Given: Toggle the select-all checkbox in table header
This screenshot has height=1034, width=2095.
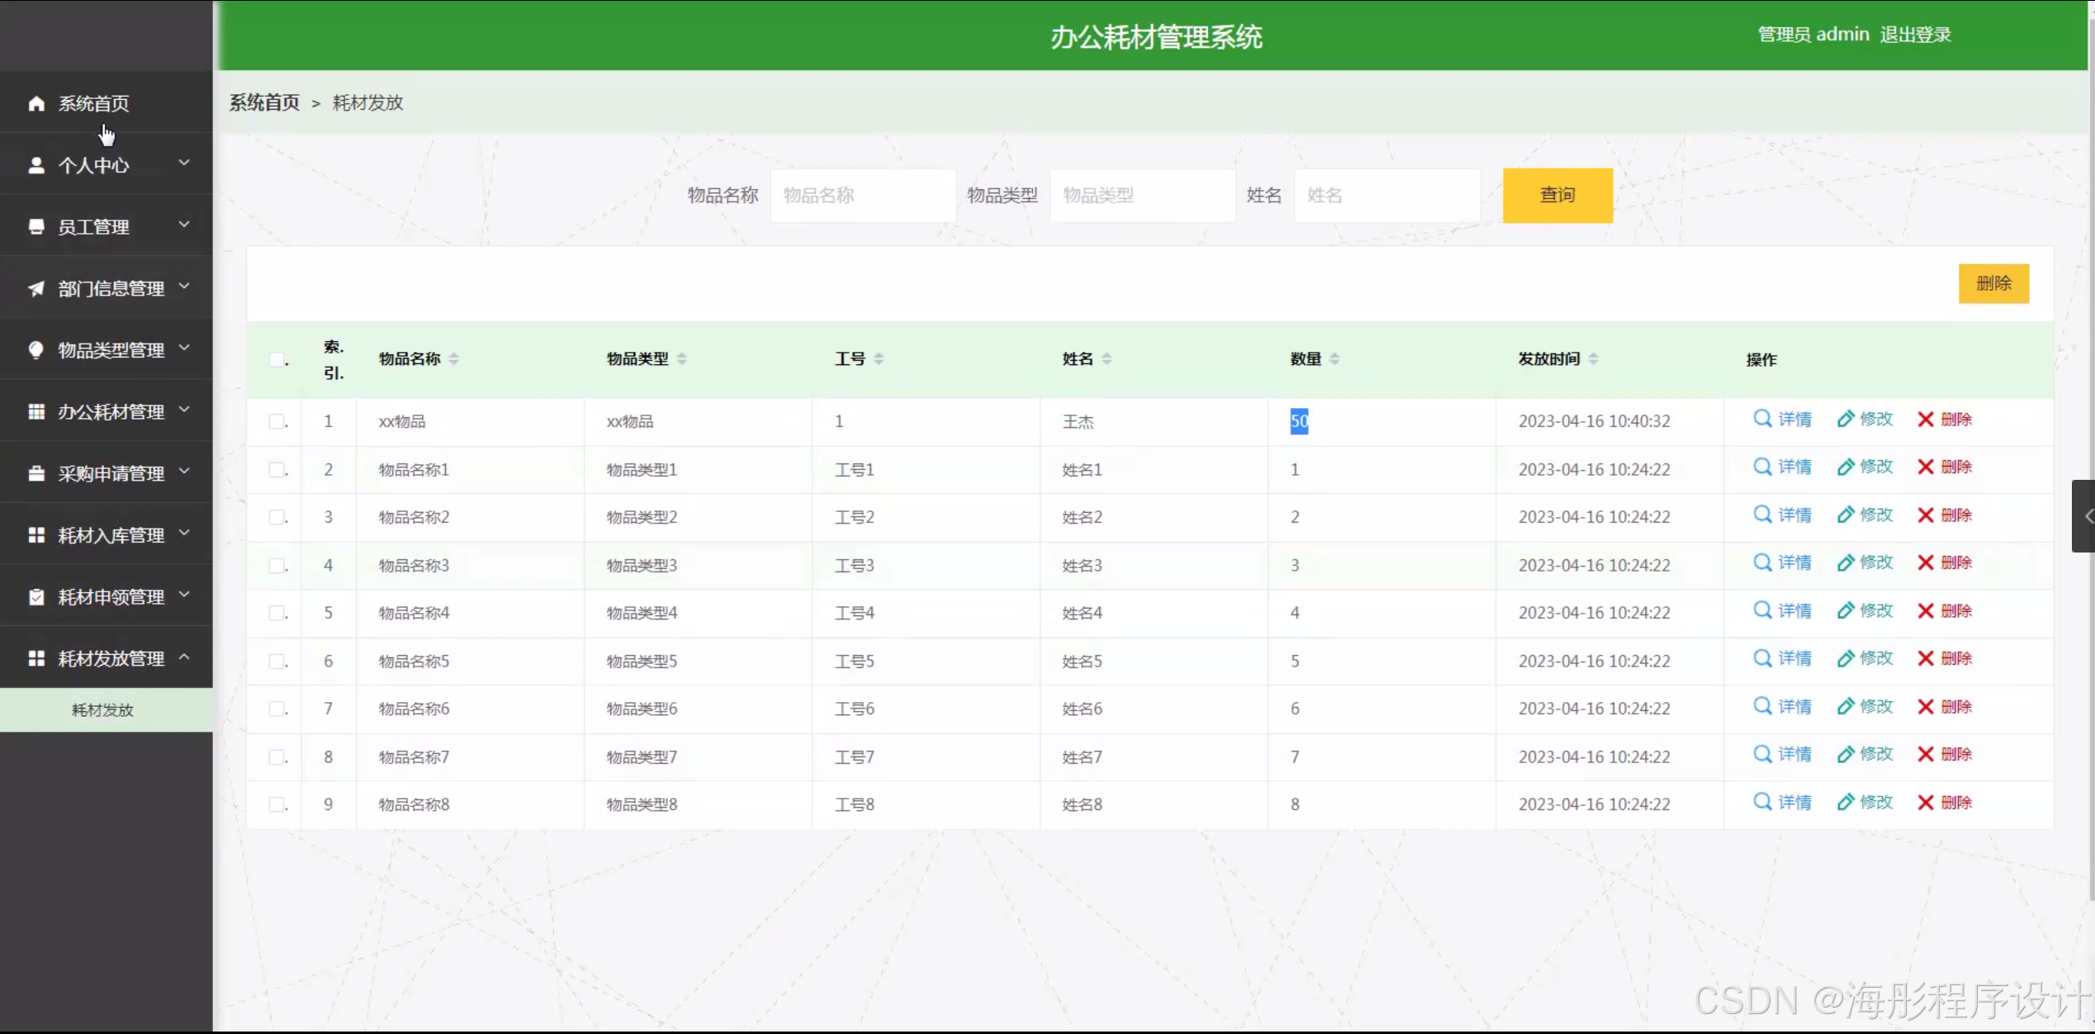Looking at the screenshot, I should tap(277, 359).
